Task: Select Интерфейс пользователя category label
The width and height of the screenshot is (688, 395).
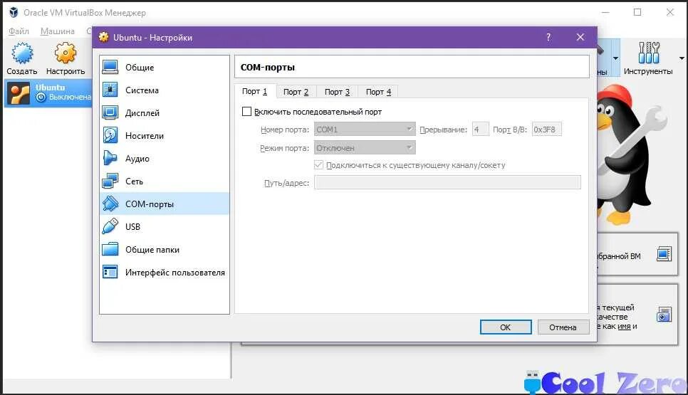Action: [175, 273]
